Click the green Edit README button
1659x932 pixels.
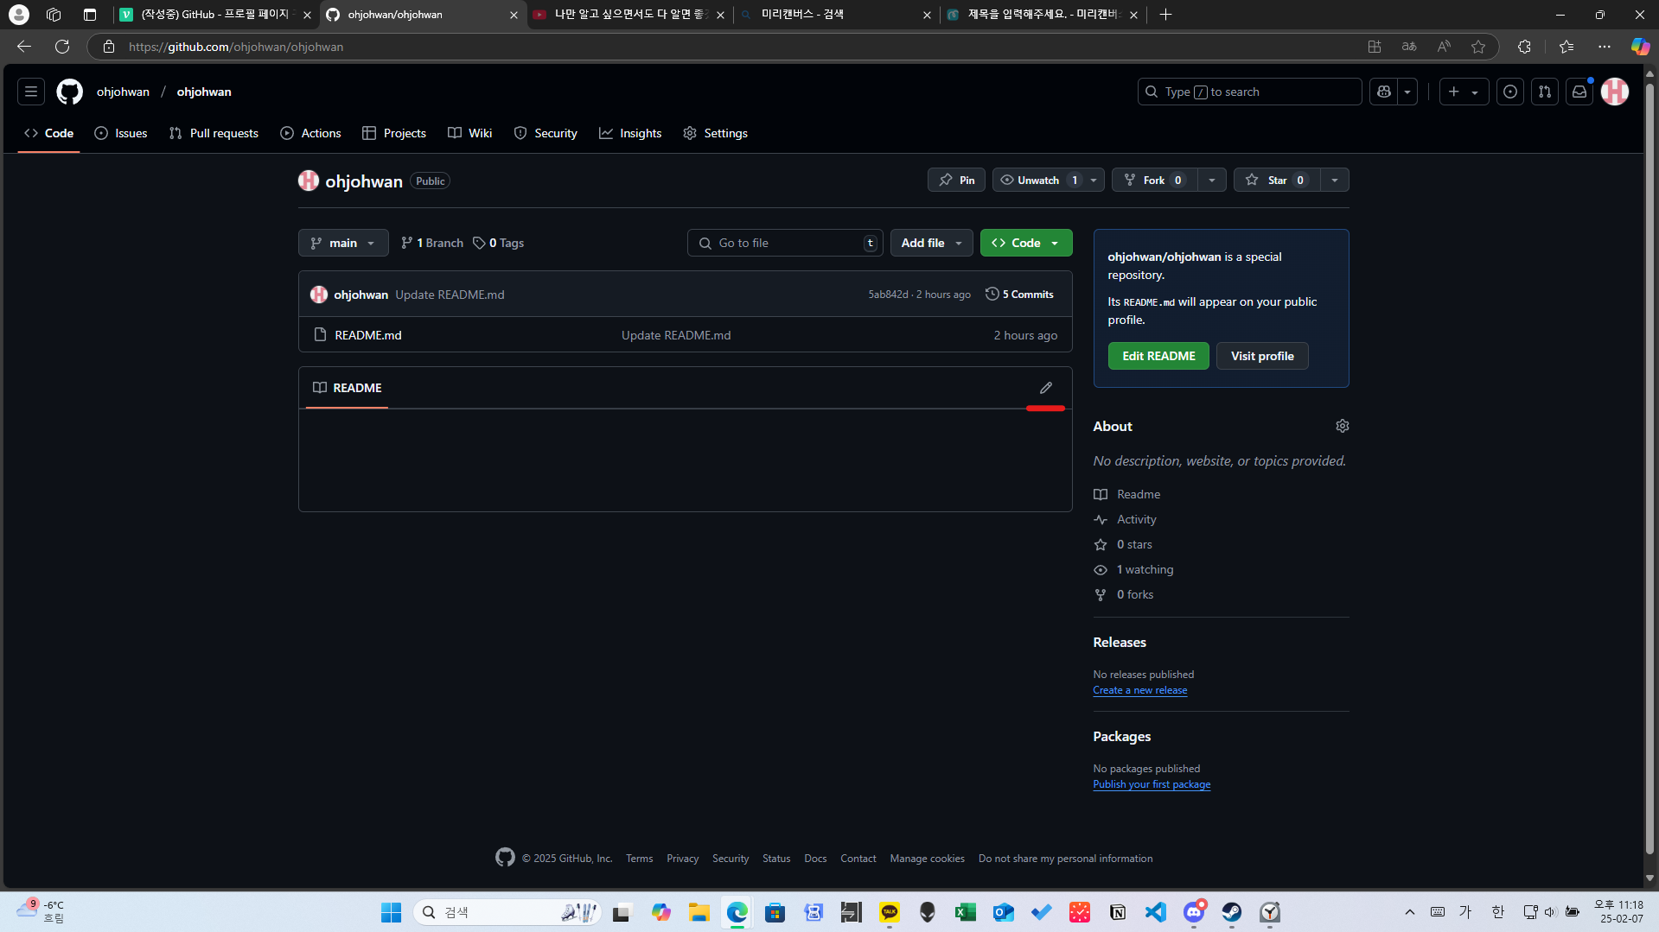tap(1158, 356)
